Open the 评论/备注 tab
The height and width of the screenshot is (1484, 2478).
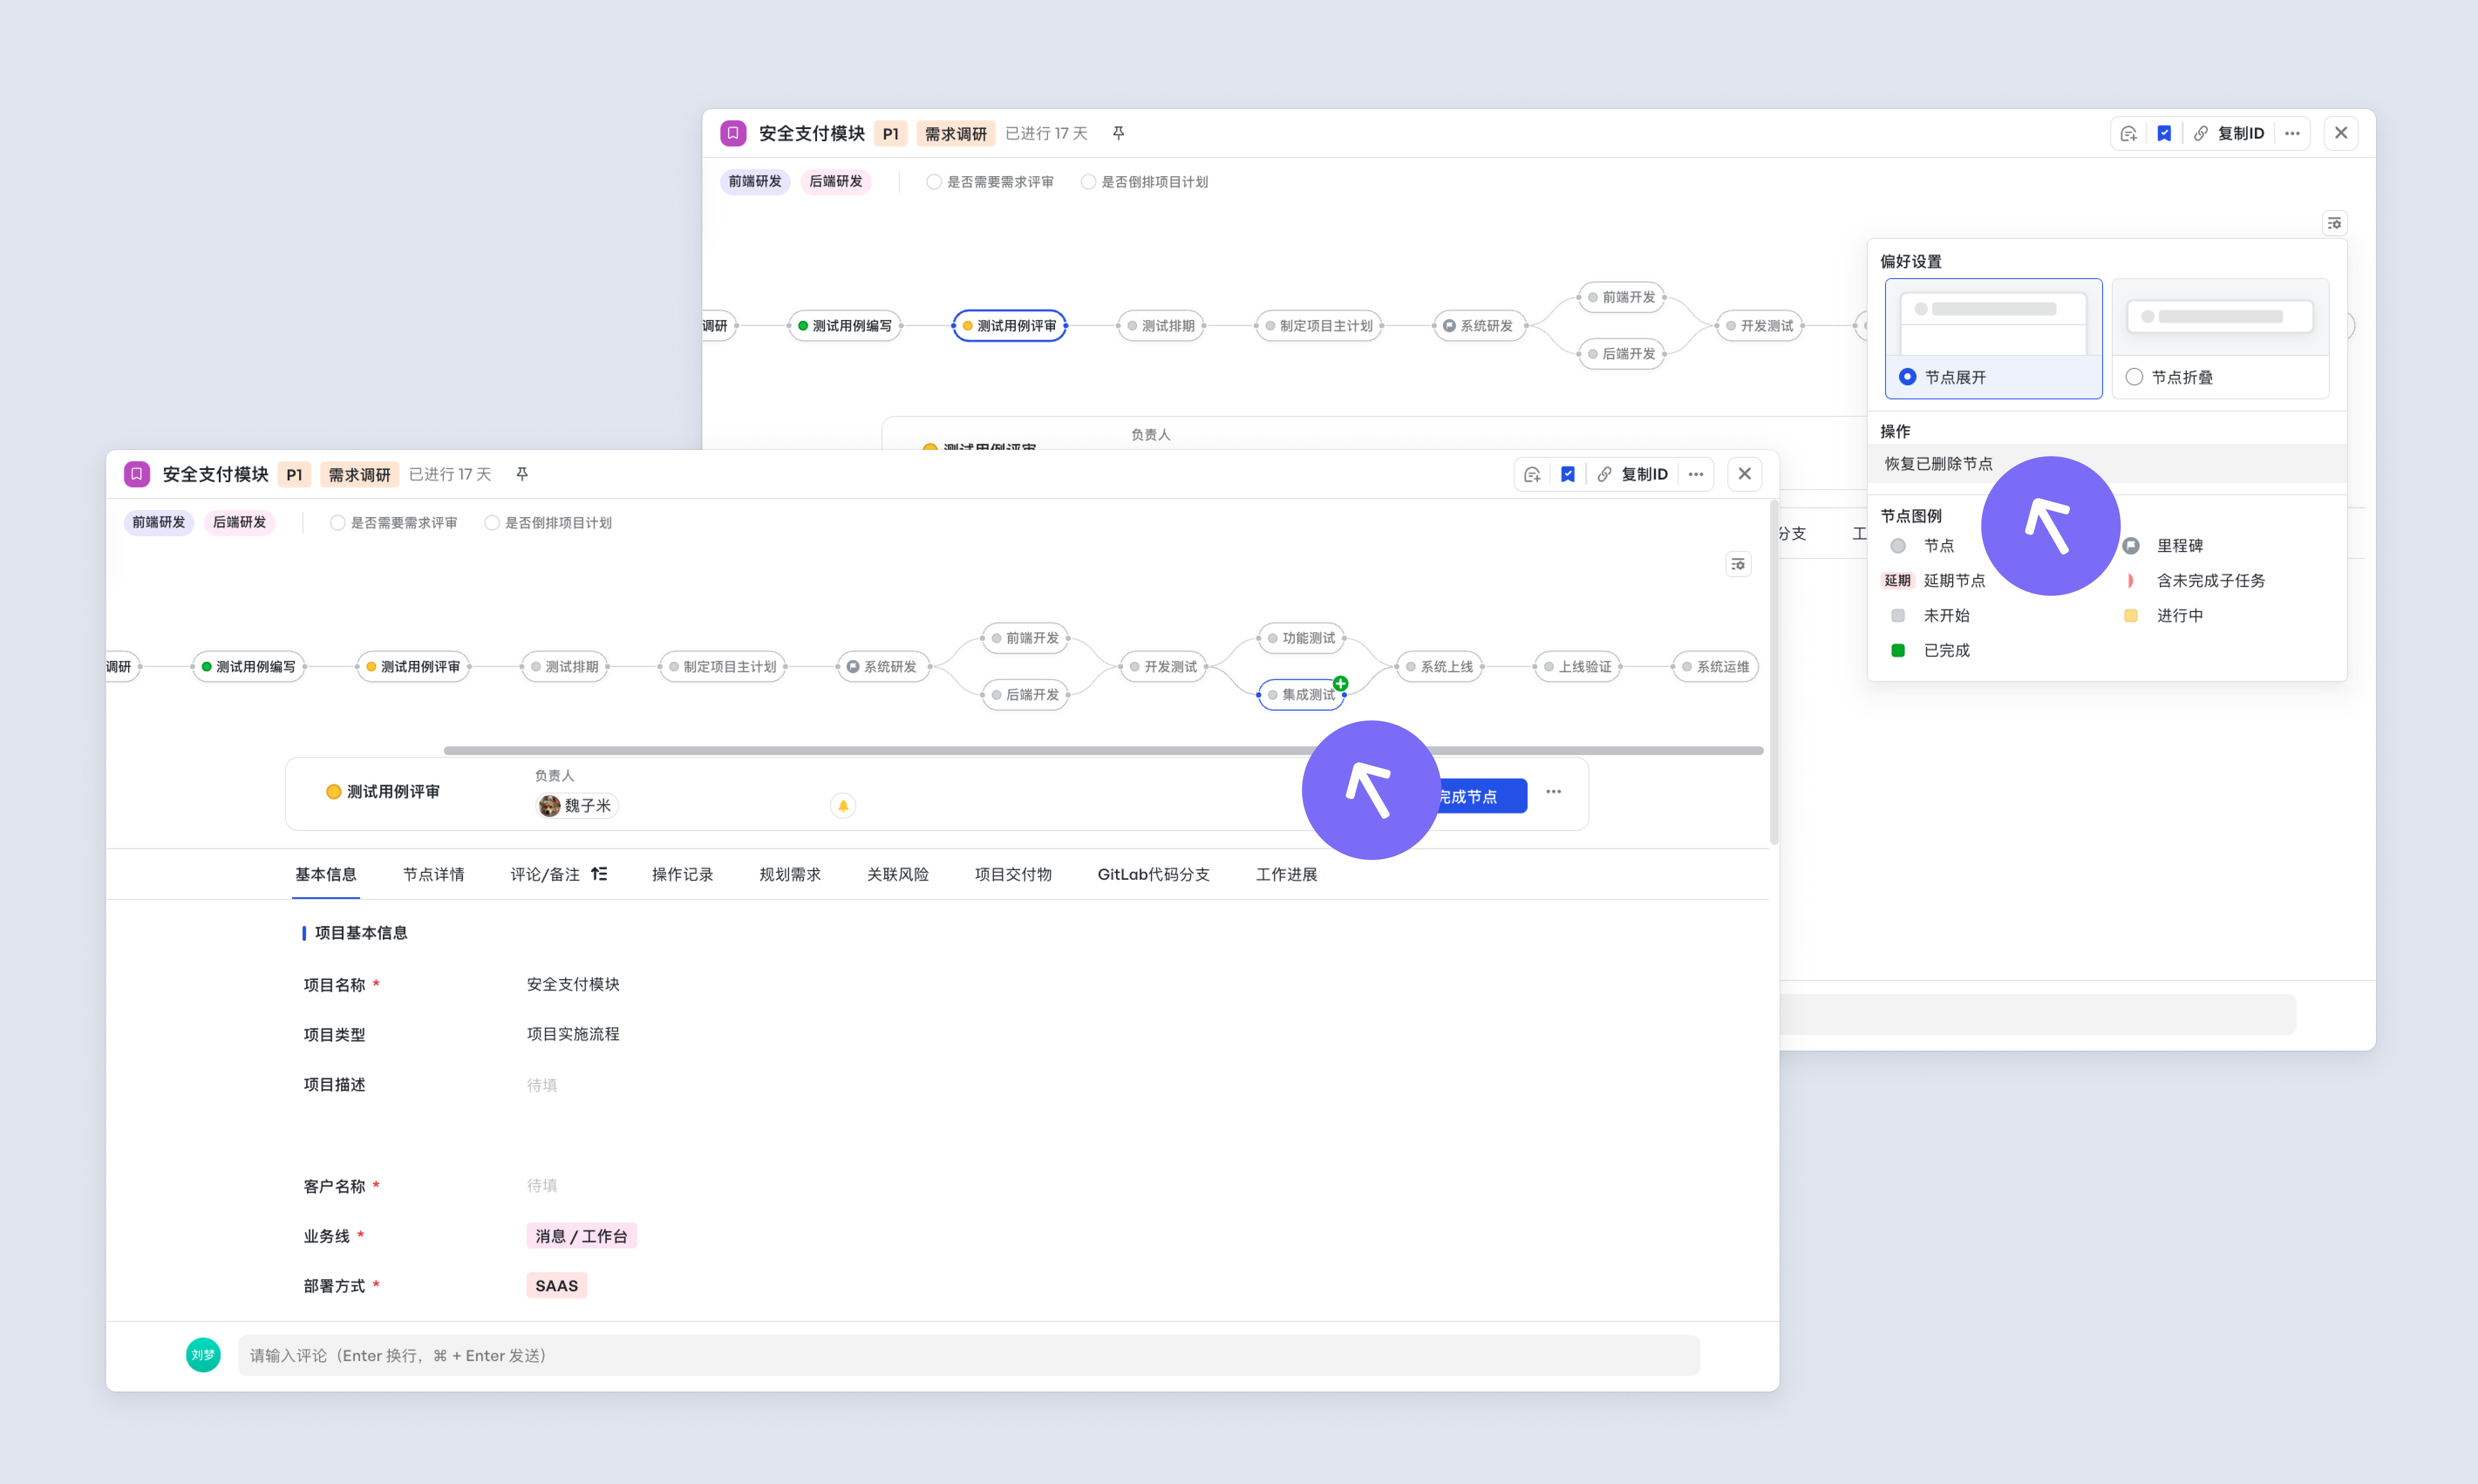click(x=544, y=874)
